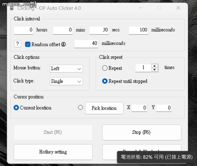Click the repeat times number field
The height and width of the screenshot is (166, 197).
143,68
